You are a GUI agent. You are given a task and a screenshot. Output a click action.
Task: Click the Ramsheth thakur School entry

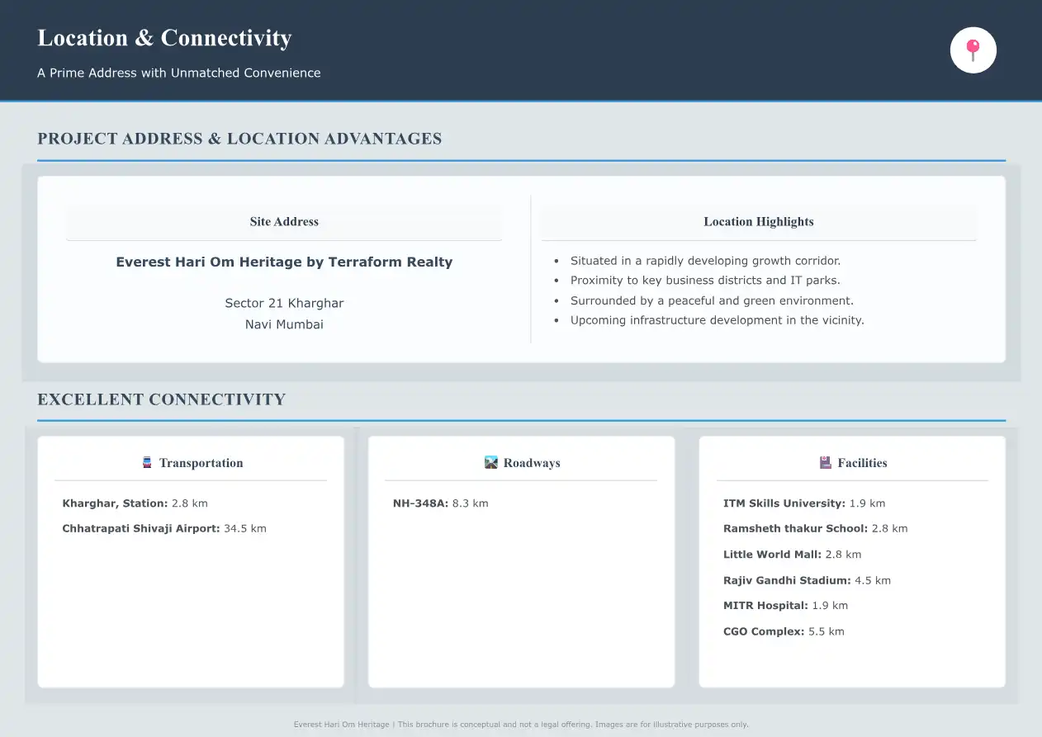pyautogui.click(x=815, y=528)
